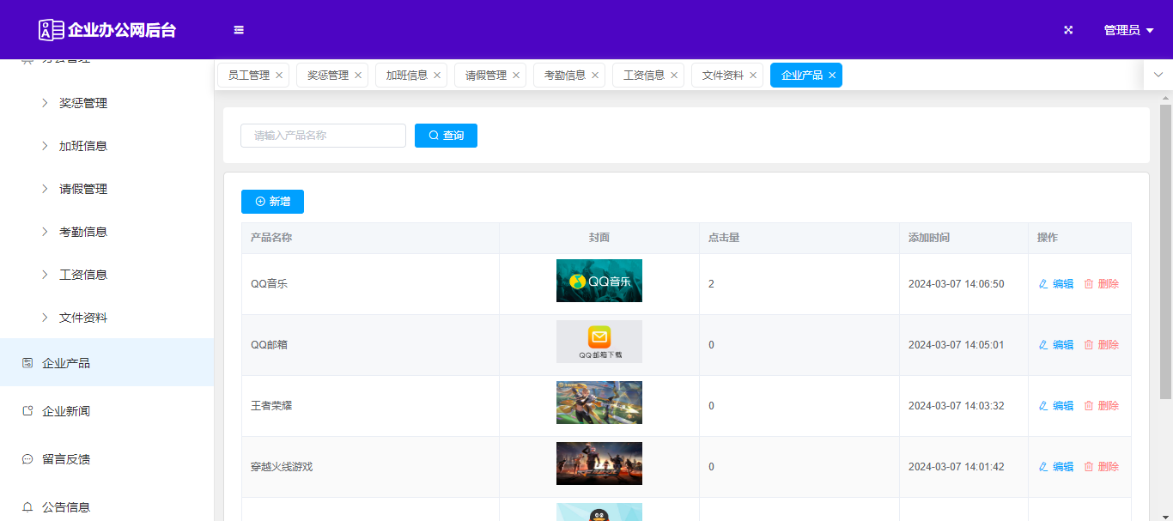The width and height of the screenshot is (1173, 521).
Task: Click the QQ音乐 cover thumbnail
Action: (x=599, y=281)
